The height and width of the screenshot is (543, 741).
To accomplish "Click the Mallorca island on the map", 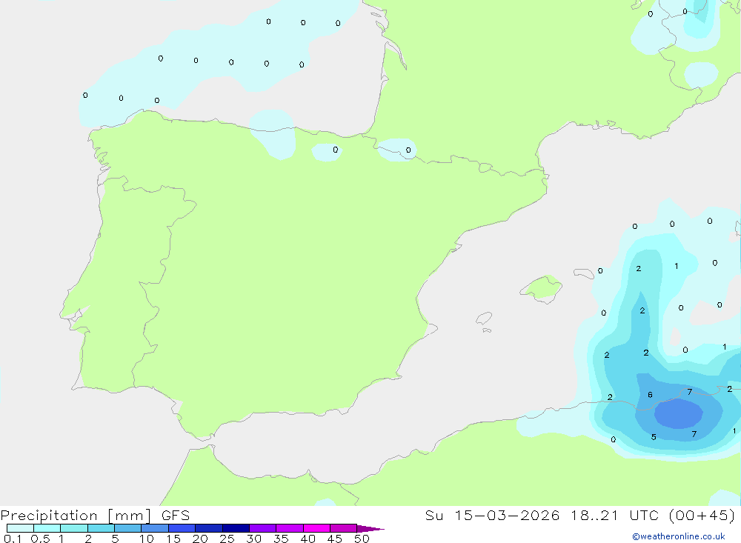I will point(542,288).
